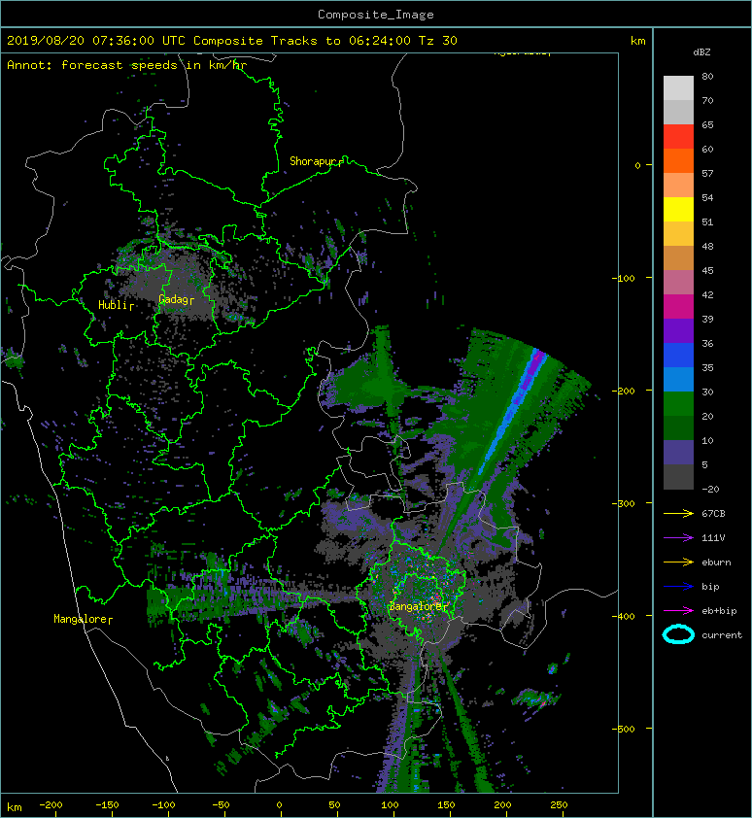Select the mauve 42–45 dBZ band

(x=678, y=283)
